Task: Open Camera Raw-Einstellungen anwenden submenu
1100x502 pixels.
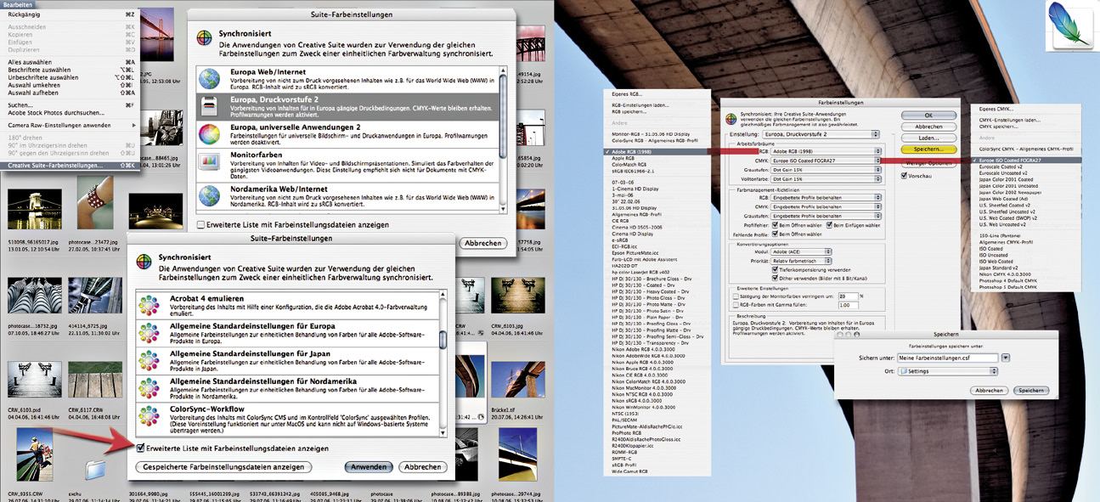Action: tap(70, 125)
